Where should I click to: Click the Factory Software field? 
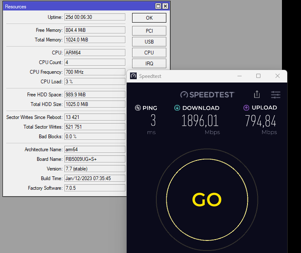click(x=95, y=188)
